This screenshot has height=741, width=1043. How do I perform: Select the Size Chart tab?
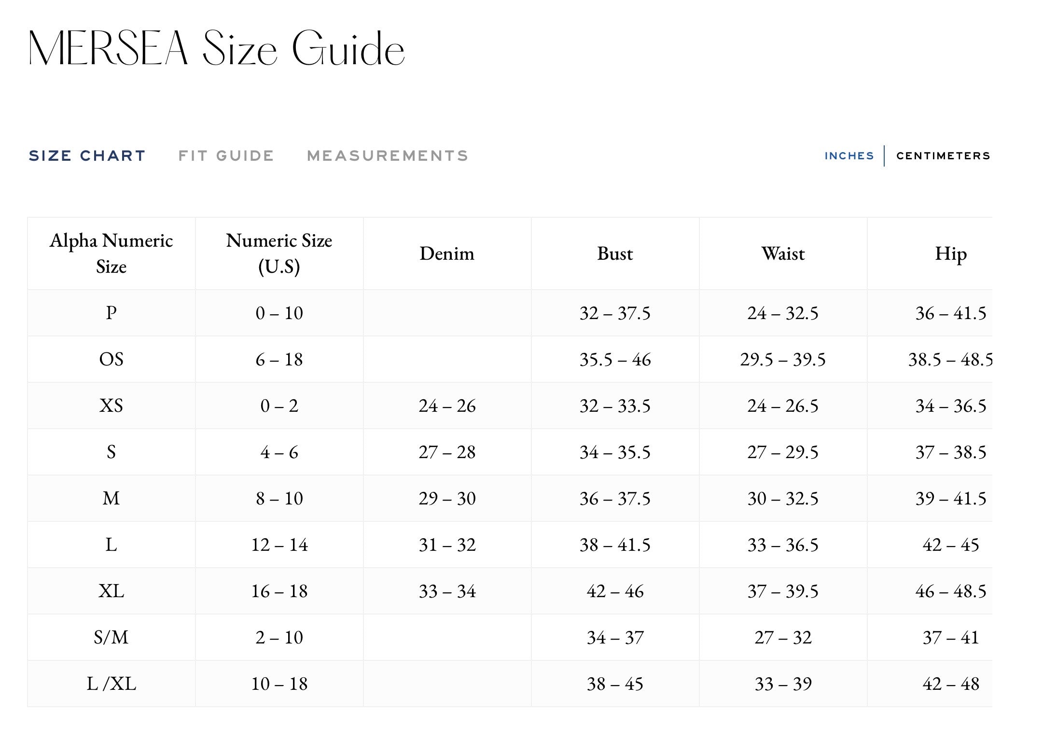point(87,156)
